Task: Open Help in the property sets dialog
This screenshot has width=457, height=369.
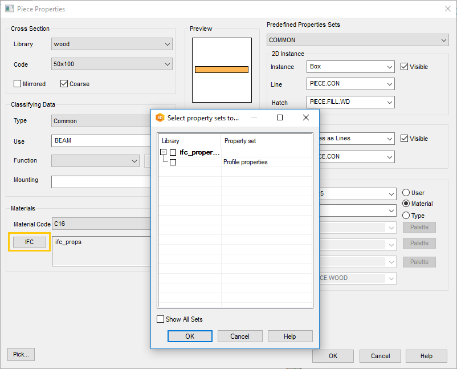Action: pyautogui.click(x=289, y=336)
